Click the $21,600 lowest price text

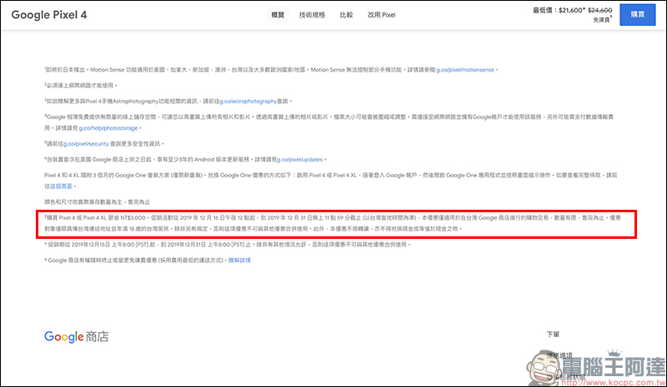point(572,10)
